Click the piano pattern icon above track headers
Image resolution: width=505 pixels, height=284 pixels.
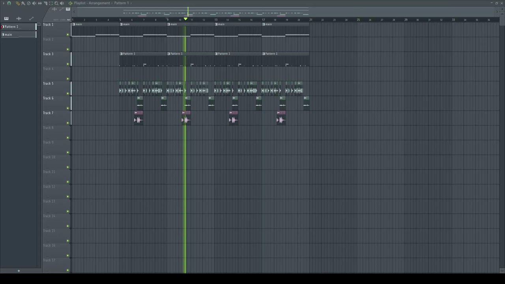pos(68,9)
